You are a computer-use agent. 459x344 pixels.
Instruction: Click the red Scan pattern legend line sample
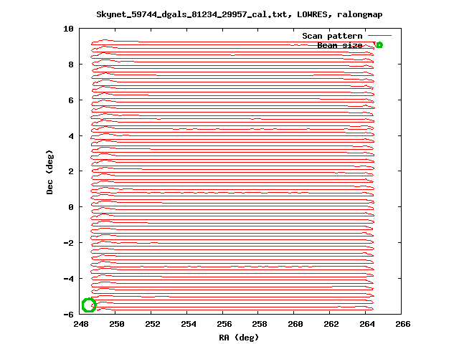[x=379, y=36]
